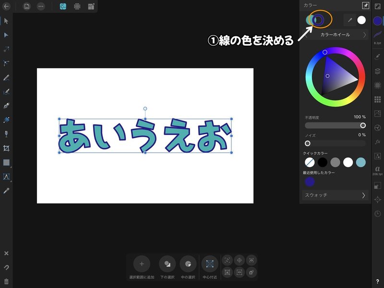Open the History clock studio icon
This screenshot has width=384, height=288.
[377, 214]
